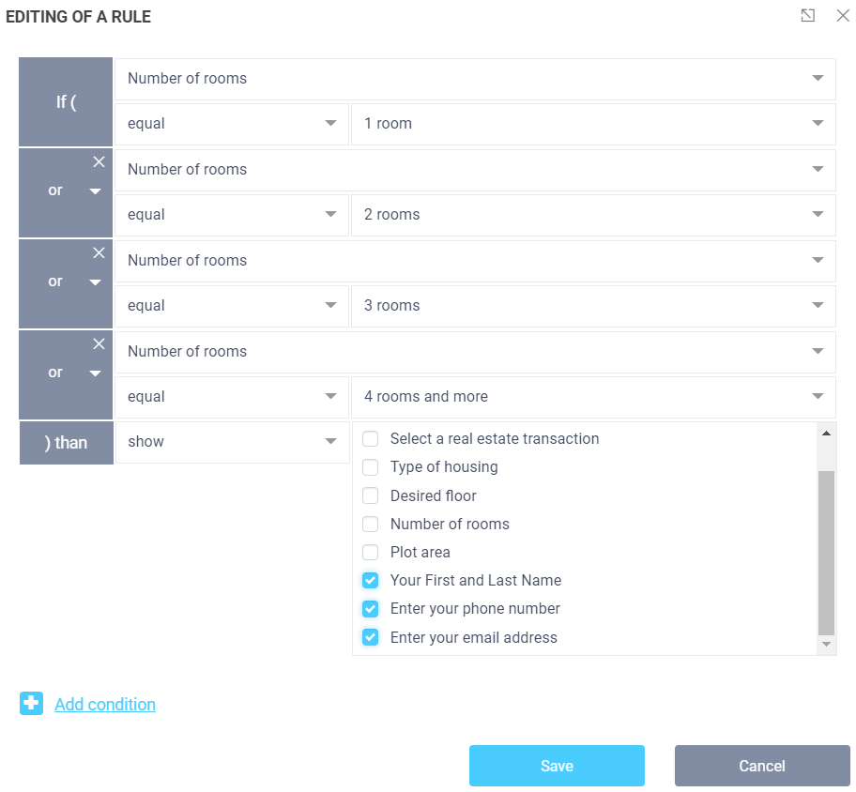The height and width of the screenshot is (792, 856).
Task: Remove the '2 rooms' condition with its X
Action: 99,162
